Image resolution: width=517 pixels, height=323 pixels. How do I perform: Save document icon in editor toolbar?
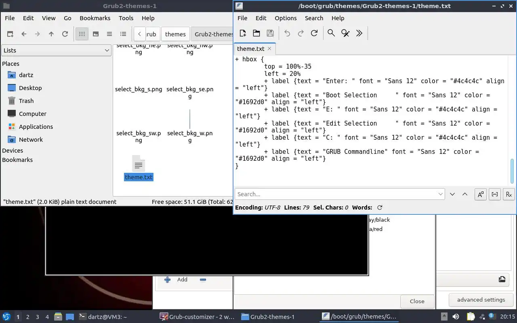270,34
